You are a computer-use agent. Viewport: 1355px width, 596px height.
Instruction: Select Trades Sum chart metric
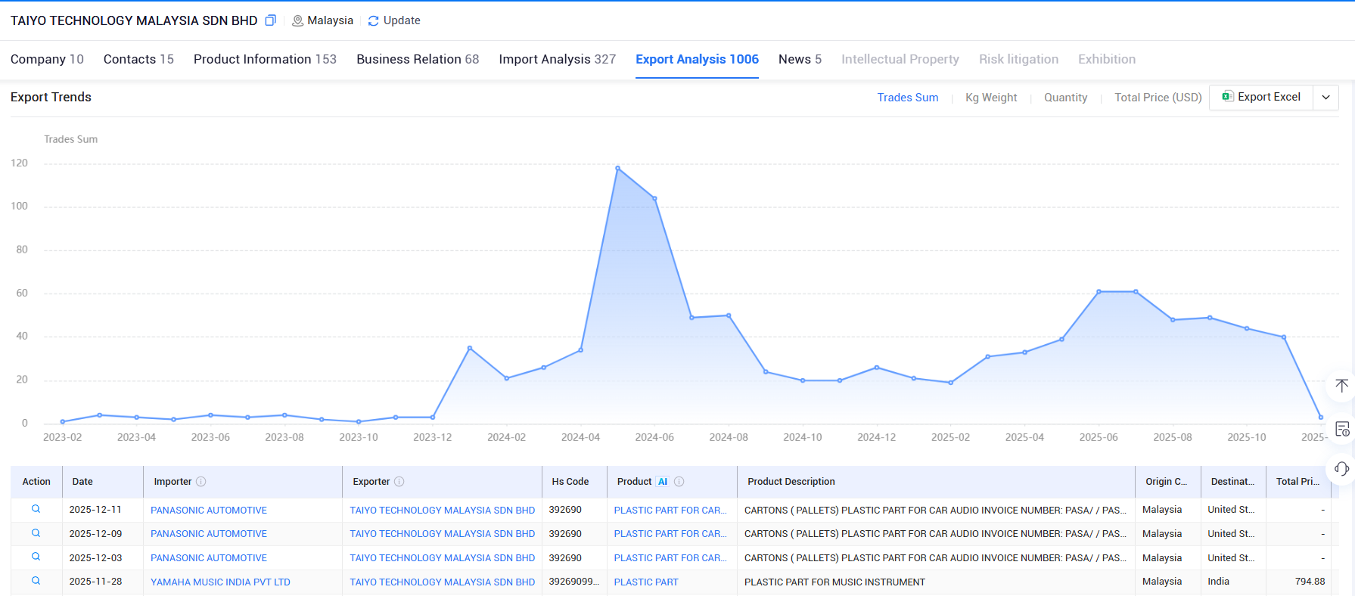click(908, 98)
